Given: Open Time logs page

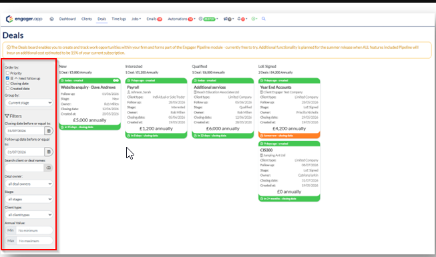Looking at the screenshot, I should coord(119,19).
